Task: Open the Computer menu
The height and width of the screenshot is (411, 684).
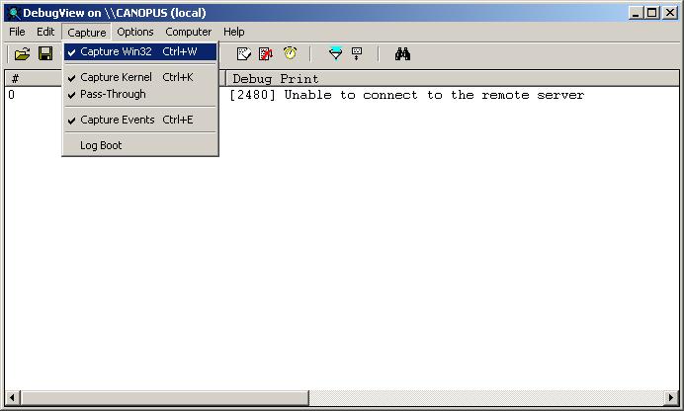Action: click(x=188, y=32)
